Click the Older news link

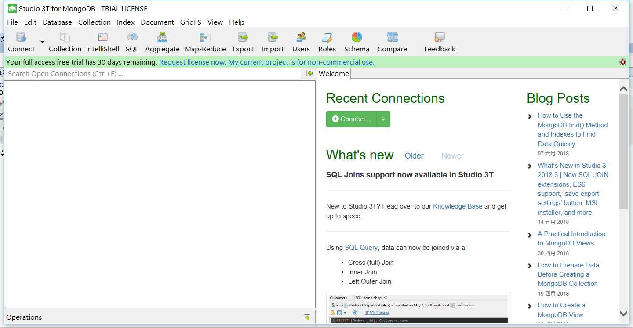pyautogui.click(x=414, y=156)
